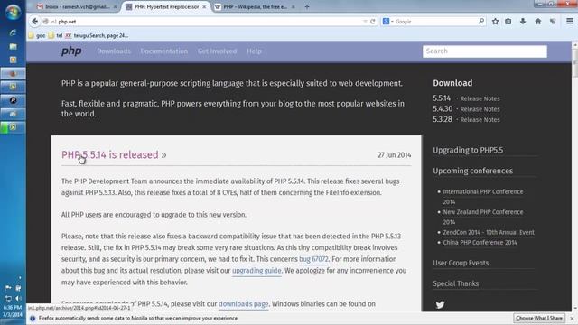Click the magnifier in the Google search box
The image size is (578, 325).
[x=481, y=22]
